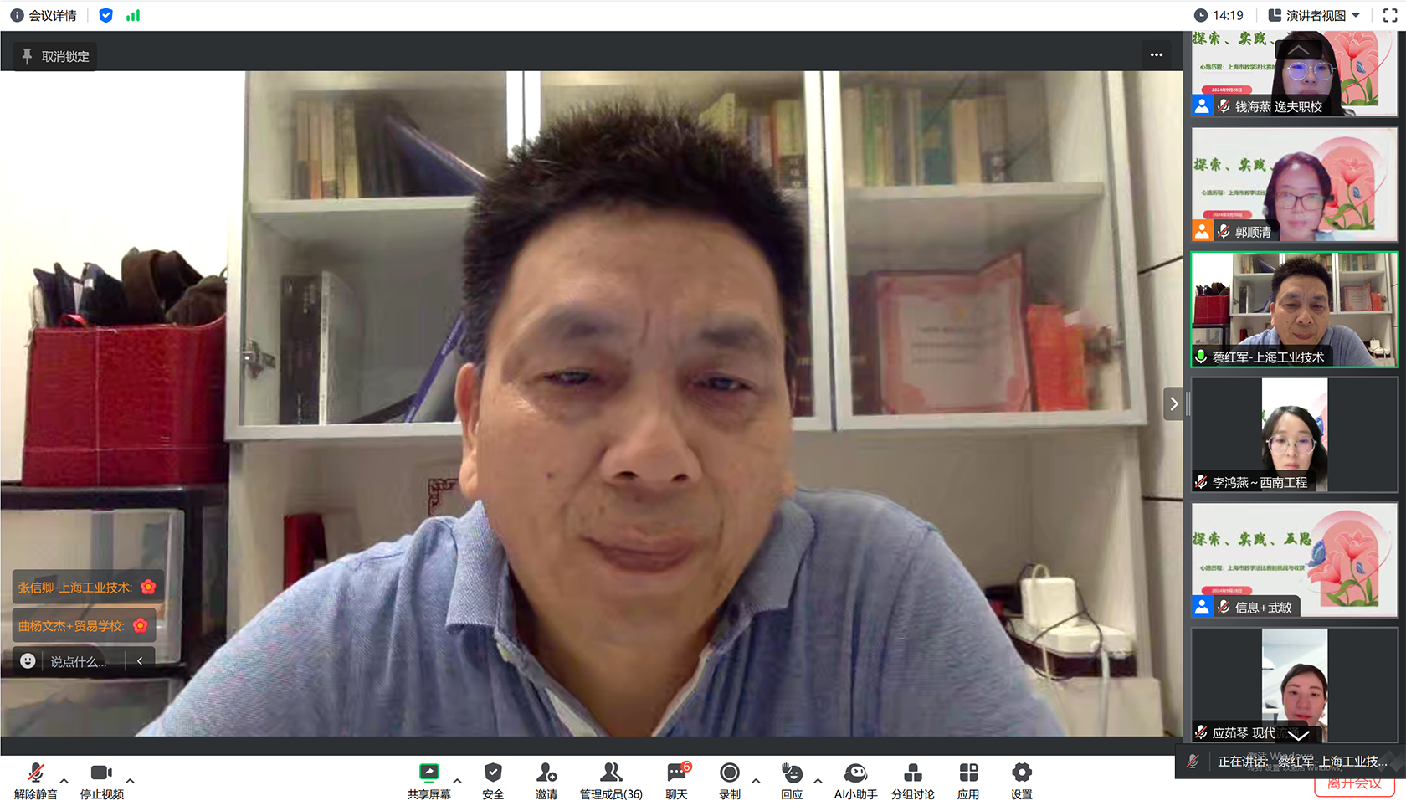Open the three-dots more options on main video
Viewport: 1406px width, 806px height.
(x=1157, y=54)
